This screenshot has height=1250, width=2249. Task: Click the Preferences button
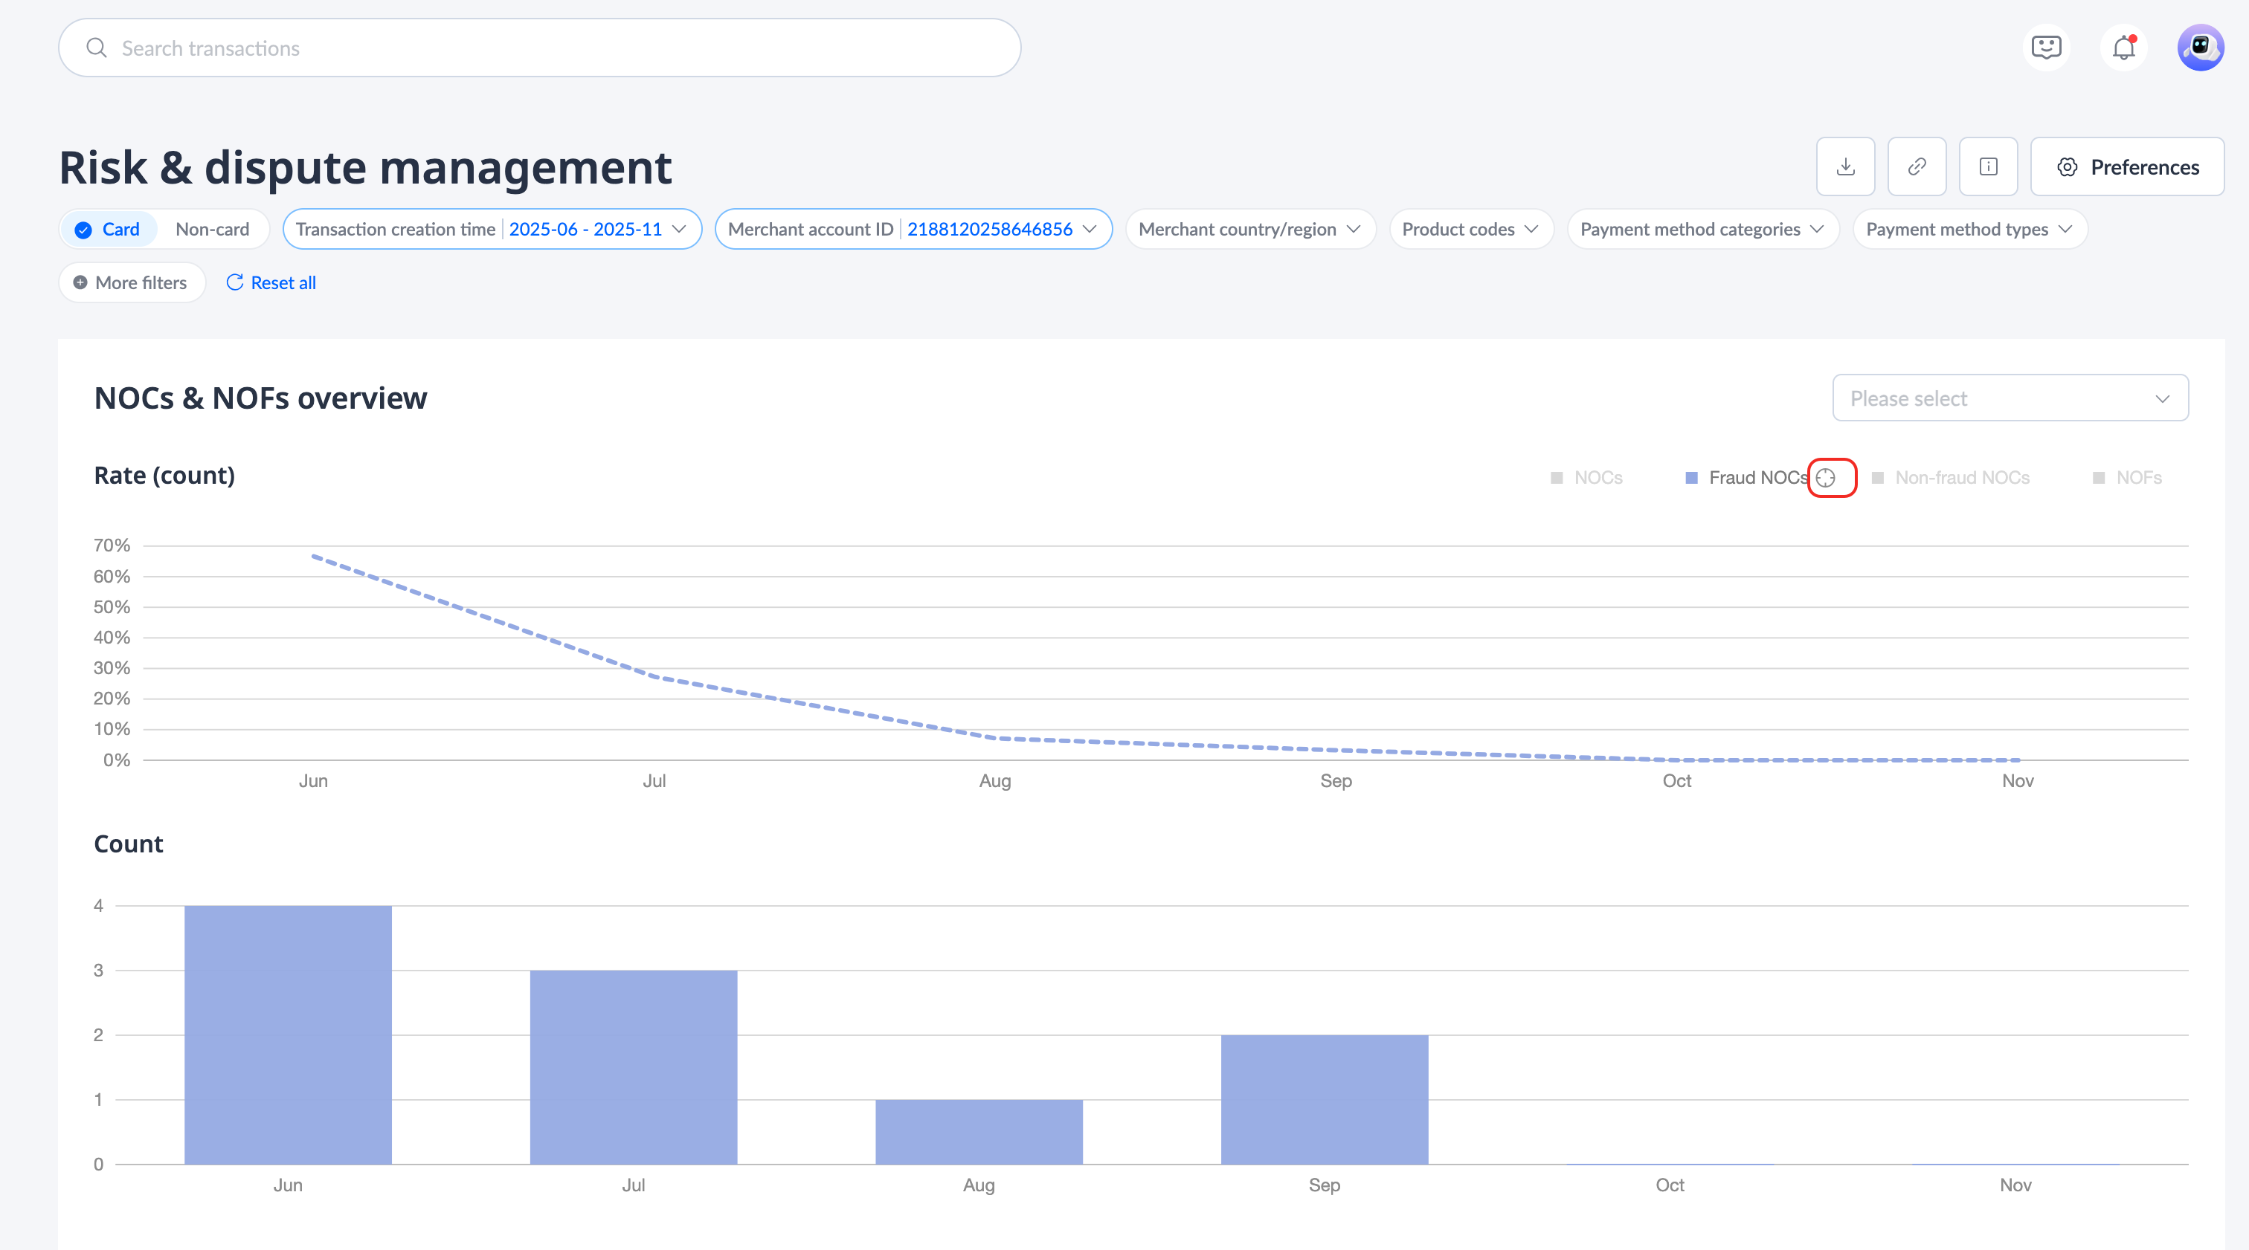click(2127, 166)
